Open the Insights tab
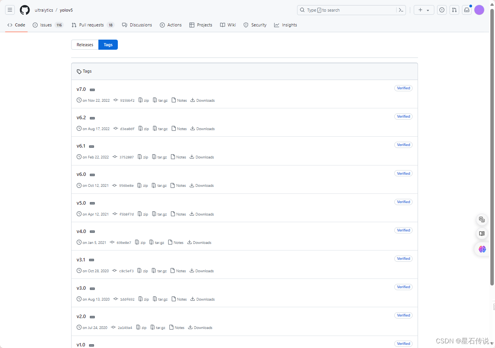The image size is (495, 348). pyautogui.click(x=285, y=25)
